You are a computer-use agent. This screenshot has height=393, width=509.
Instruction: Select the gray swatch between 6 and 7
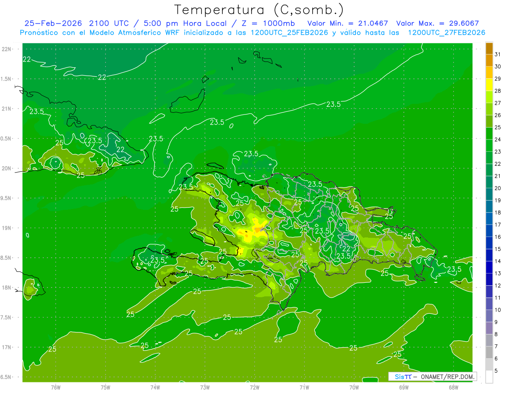click(489, 353)
